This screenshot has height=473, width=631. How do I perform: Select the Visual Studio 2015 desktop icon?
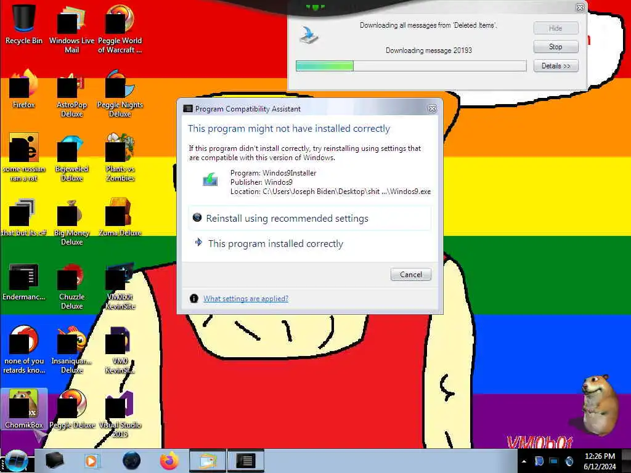(120, 413)
